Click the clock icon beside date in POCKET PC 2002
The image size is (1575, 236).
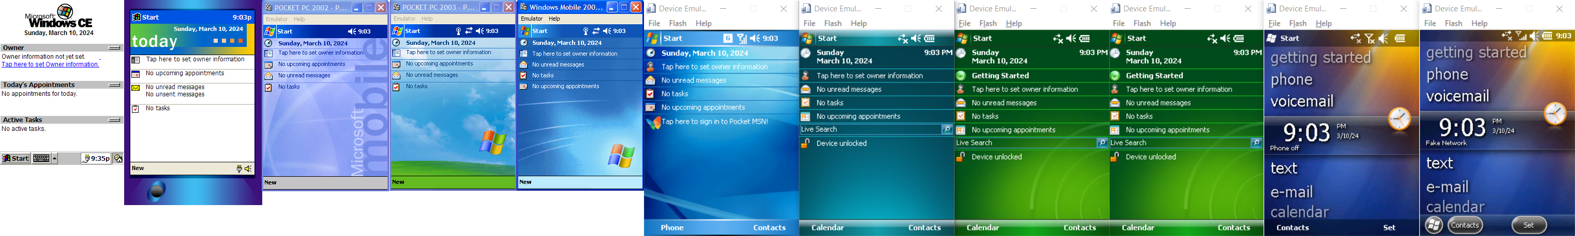[268, 43]
